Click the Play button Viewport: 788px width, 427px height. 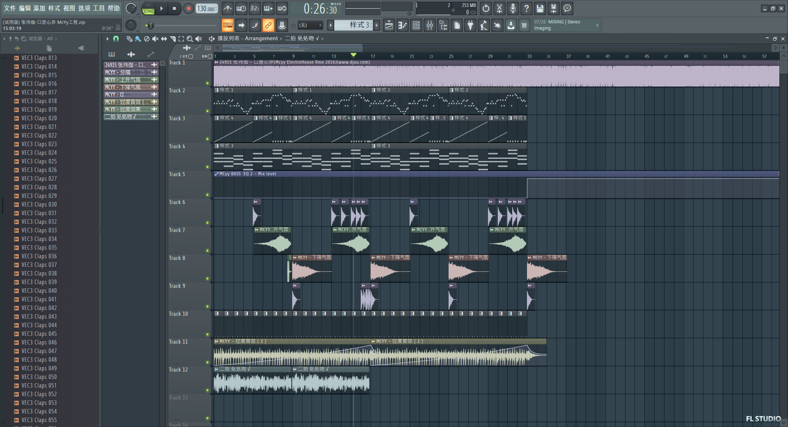pos(161,8)
